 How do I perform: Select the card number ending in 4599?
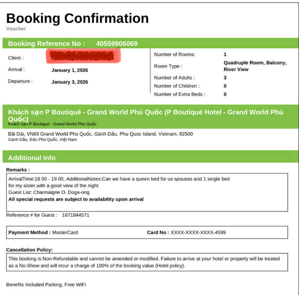coord(198,232)
